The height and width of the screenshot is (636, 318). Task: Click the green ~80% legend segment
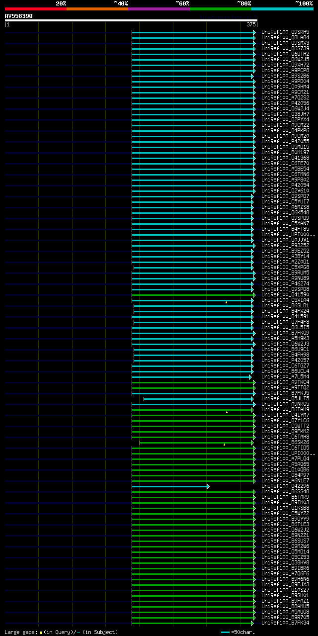(x=221, y=9)
